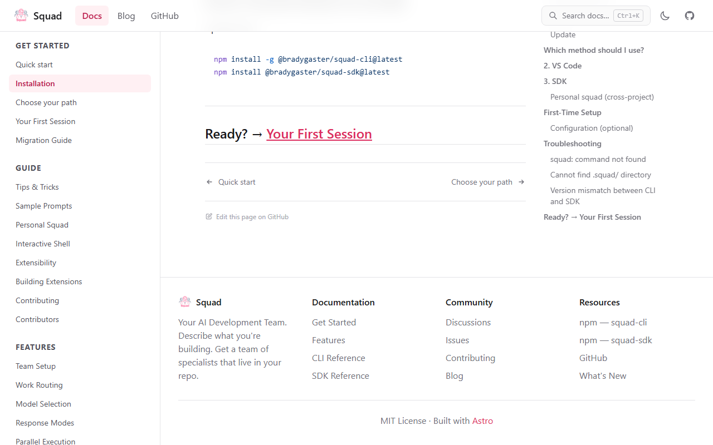Jump to First-Time Setup section
Image resolution: width=713 pixels, height=445 pixels.
573,112
